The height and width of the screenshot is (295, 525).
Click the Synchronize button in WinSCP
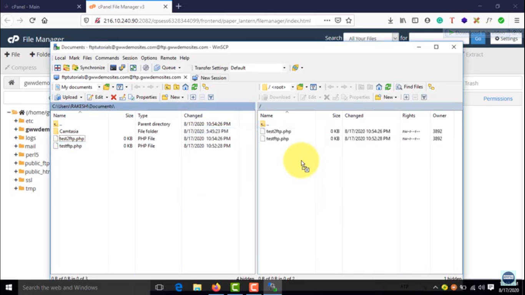pyautogui.click(x=89, y=68)
